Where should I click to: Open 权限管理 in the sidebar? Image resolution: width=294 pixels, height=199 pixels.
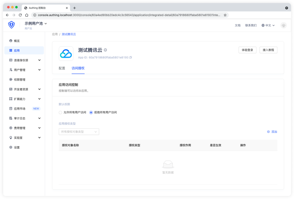pos(24,79)
